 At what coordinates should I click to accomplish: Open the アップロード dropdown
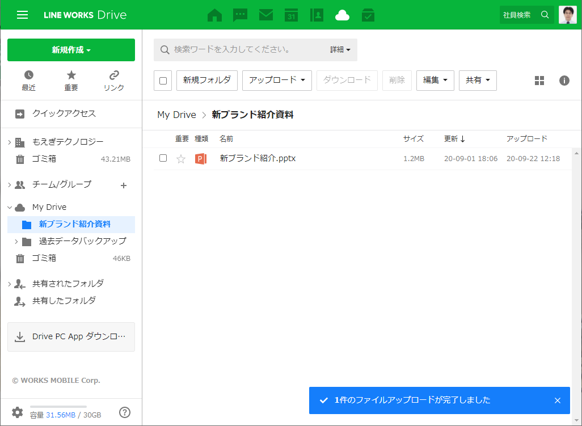point(277,81)
